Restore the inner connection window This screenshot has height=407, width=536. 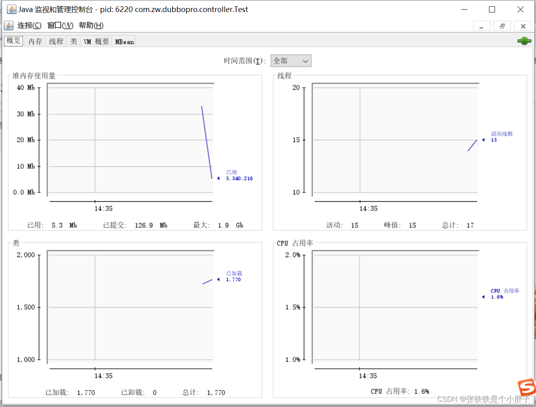(x=502, y=26)
